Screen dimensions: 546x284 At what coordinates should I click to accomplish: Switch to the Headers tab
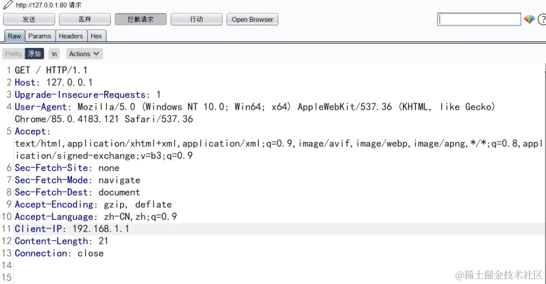coord(70,36)
